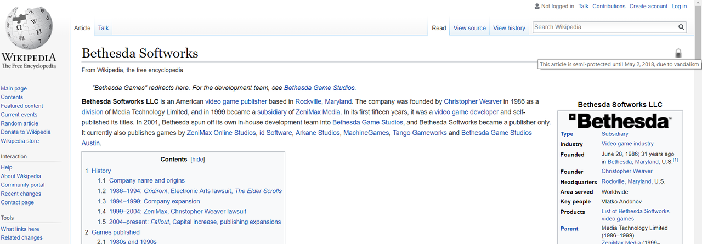Follow the Christopher Weaver founder link in infobox
The height and width of the screenshot is (244, 702).
[x=626, y=171]
